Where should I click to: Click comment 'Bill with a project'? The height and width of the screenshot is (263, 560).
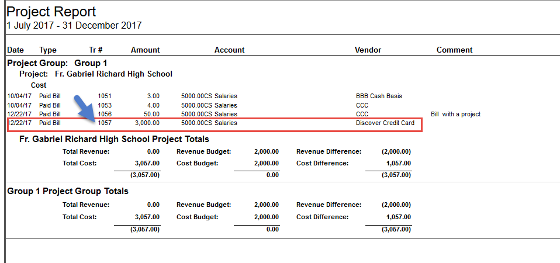(x=456, y=114)
